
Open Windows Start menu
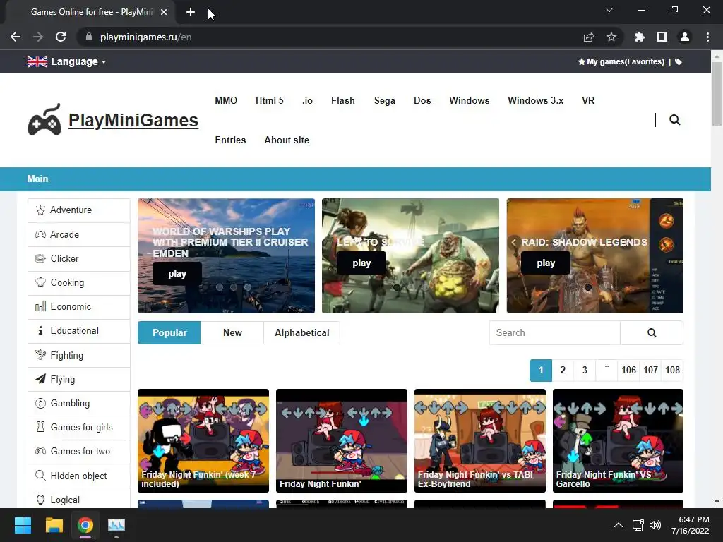pyautogui.click(x=23, y=525)
